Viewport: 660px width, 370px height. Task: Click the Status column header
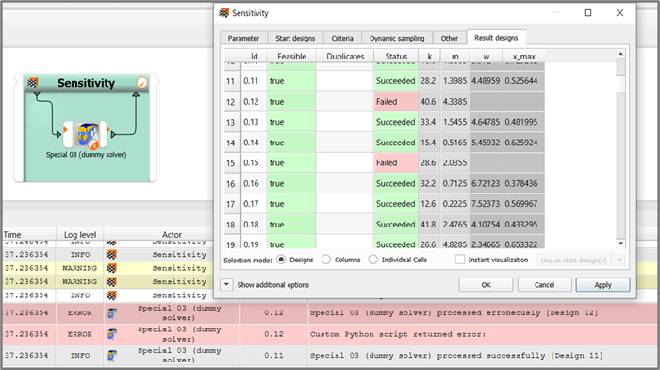(396, 56)
